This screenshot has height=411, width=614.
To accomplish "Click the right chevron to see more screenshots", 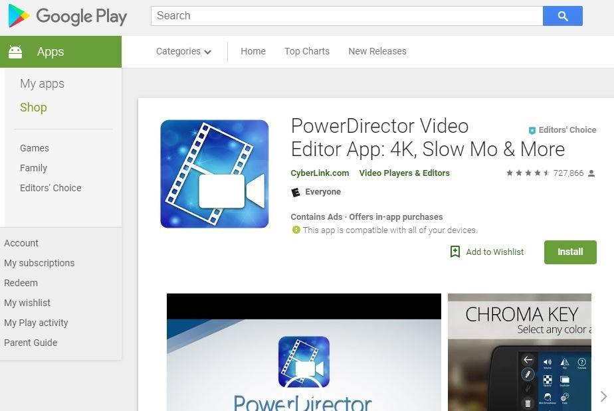I will pos(605,396).
